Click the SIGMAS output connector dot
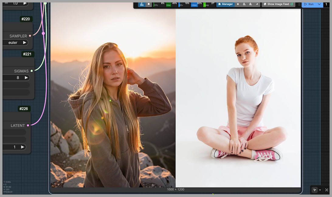This screenshot has width=332, height=197. [32, 71]
